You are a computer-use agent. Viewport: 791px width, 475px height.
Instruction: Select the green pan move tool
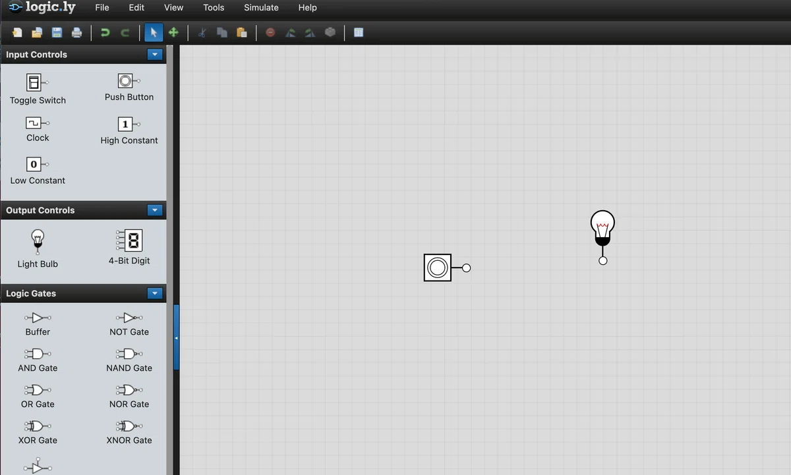[x=173, y=32]
